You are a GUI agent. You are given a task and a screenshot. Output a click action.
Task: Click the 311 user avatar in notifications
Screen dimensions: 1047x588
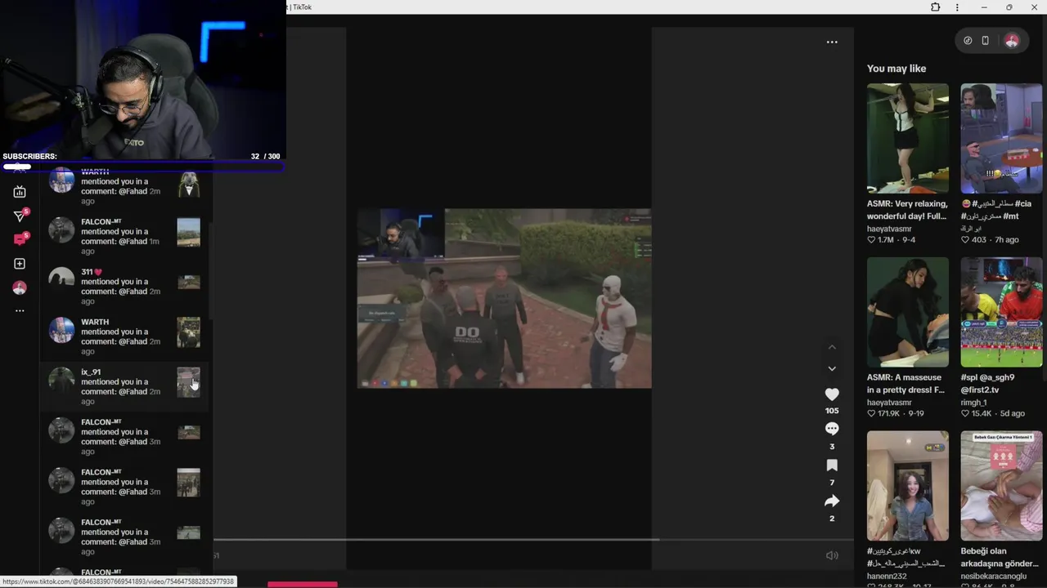(61, 280)
